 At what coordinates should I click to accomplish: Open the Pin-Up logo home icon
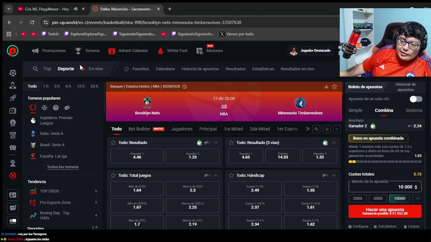pos(12,51)
